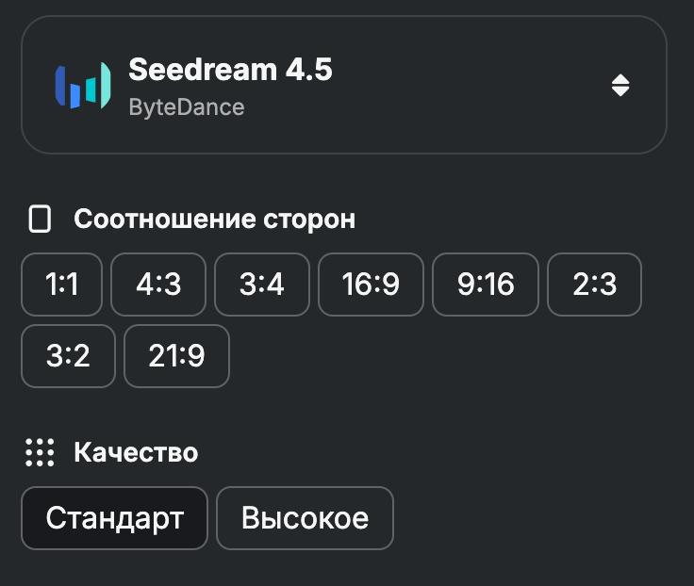Image resolution: width=694 pixels, height=586 pixels.
Task: Click the Seedream logo icon
Action: (x=83, y=86)
